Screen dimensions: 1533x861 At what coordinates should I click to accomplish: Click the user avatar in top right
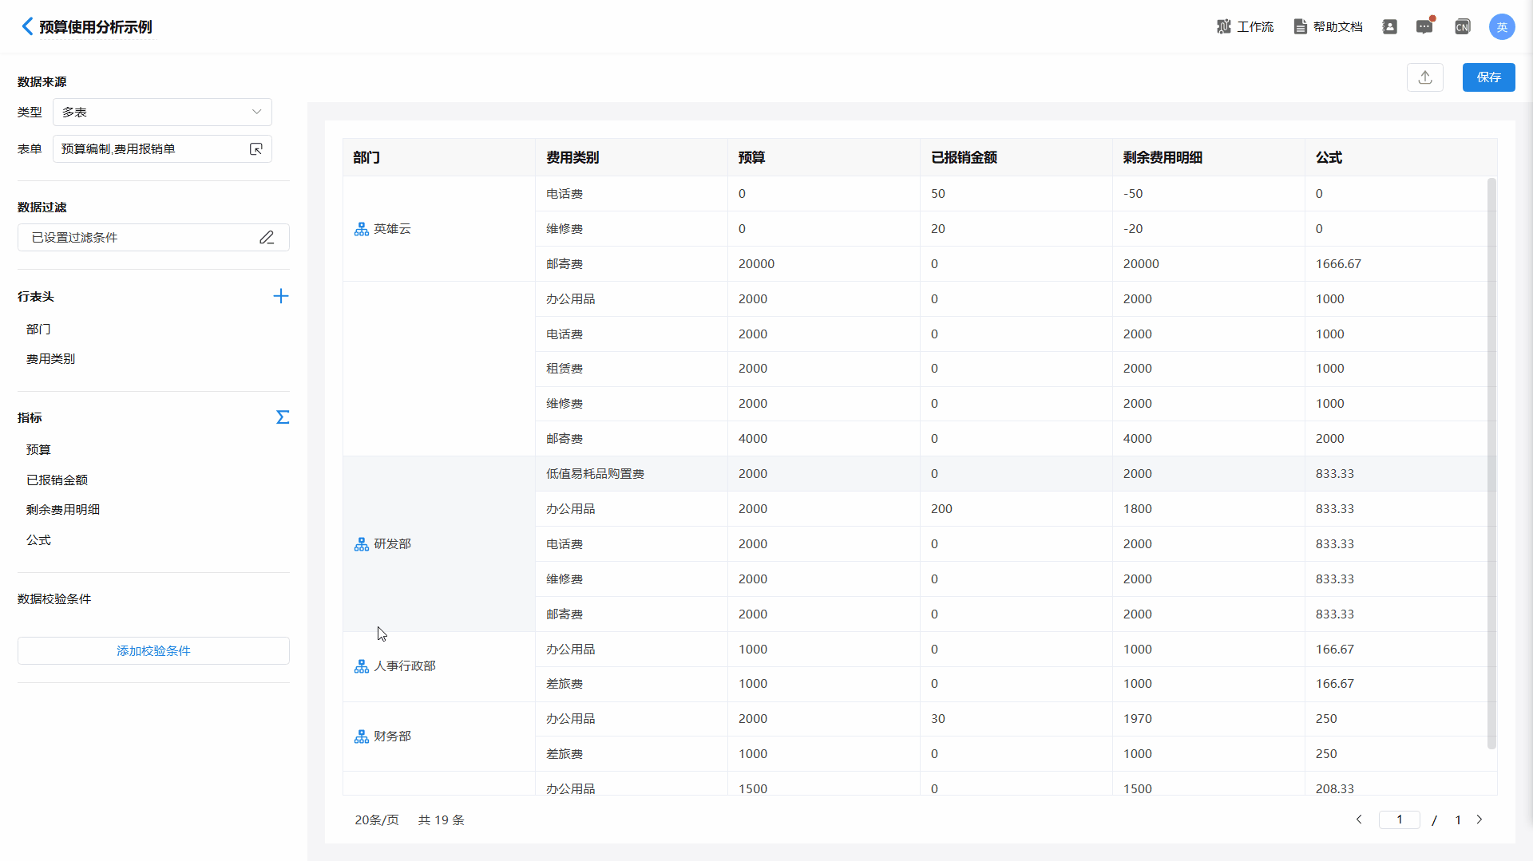click(x=1501, y=27)
